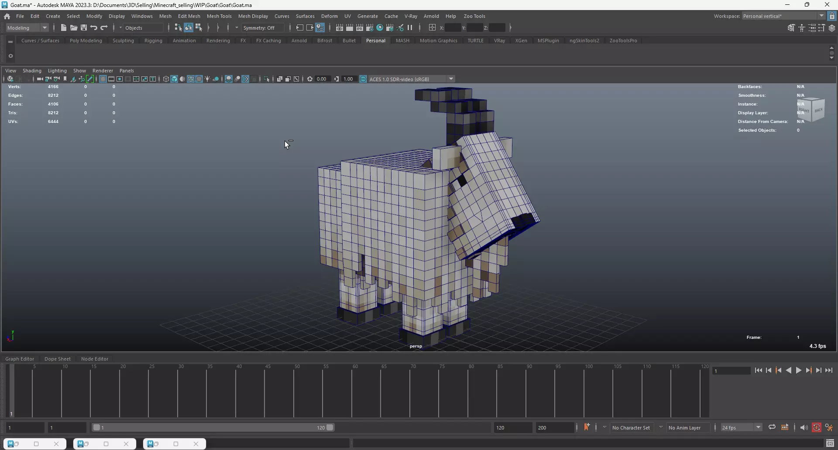
Task: Go to start of playback range
Action: [759, 370]
